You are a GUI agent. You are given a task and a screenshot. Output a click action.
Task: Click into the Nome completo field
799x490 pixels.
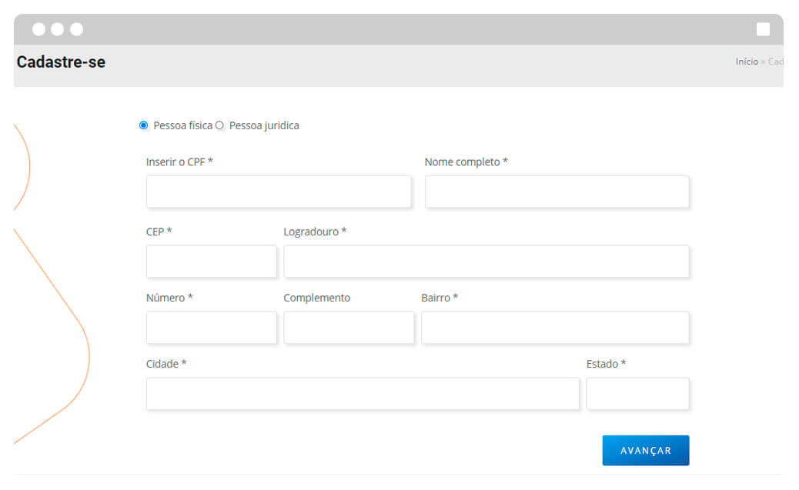pos(557,192)
